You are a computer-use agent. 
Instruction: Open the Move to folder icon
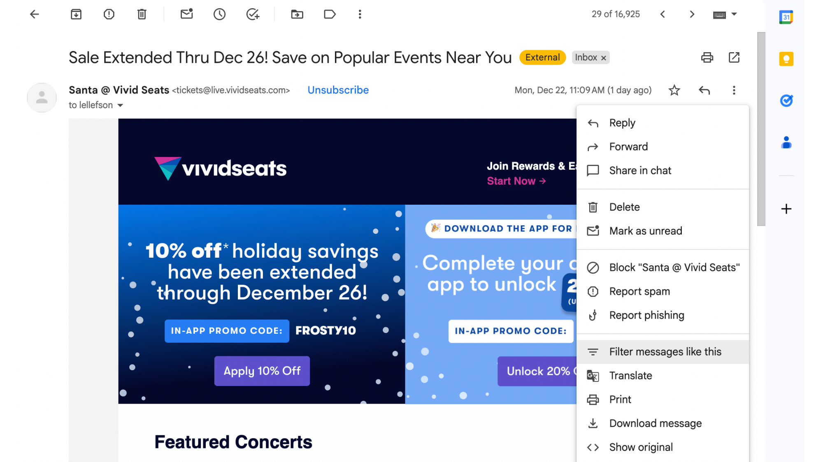click(x=297, y=14)
